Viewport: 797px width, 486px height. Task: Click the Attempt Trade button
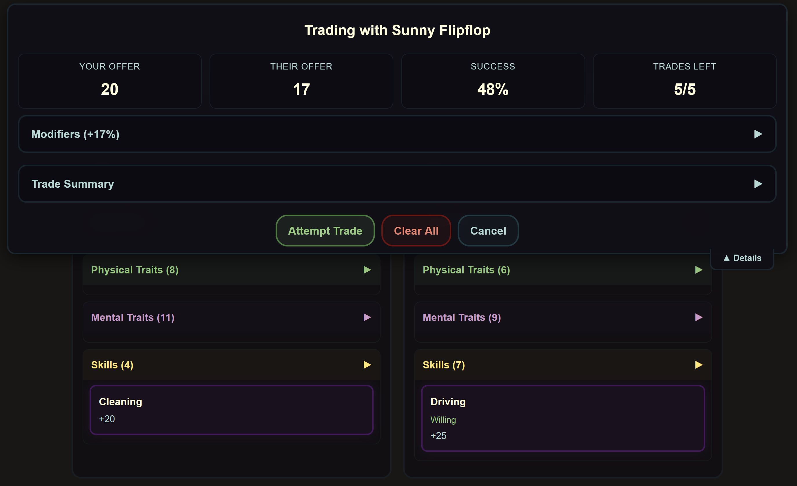[x=325, y=231]
